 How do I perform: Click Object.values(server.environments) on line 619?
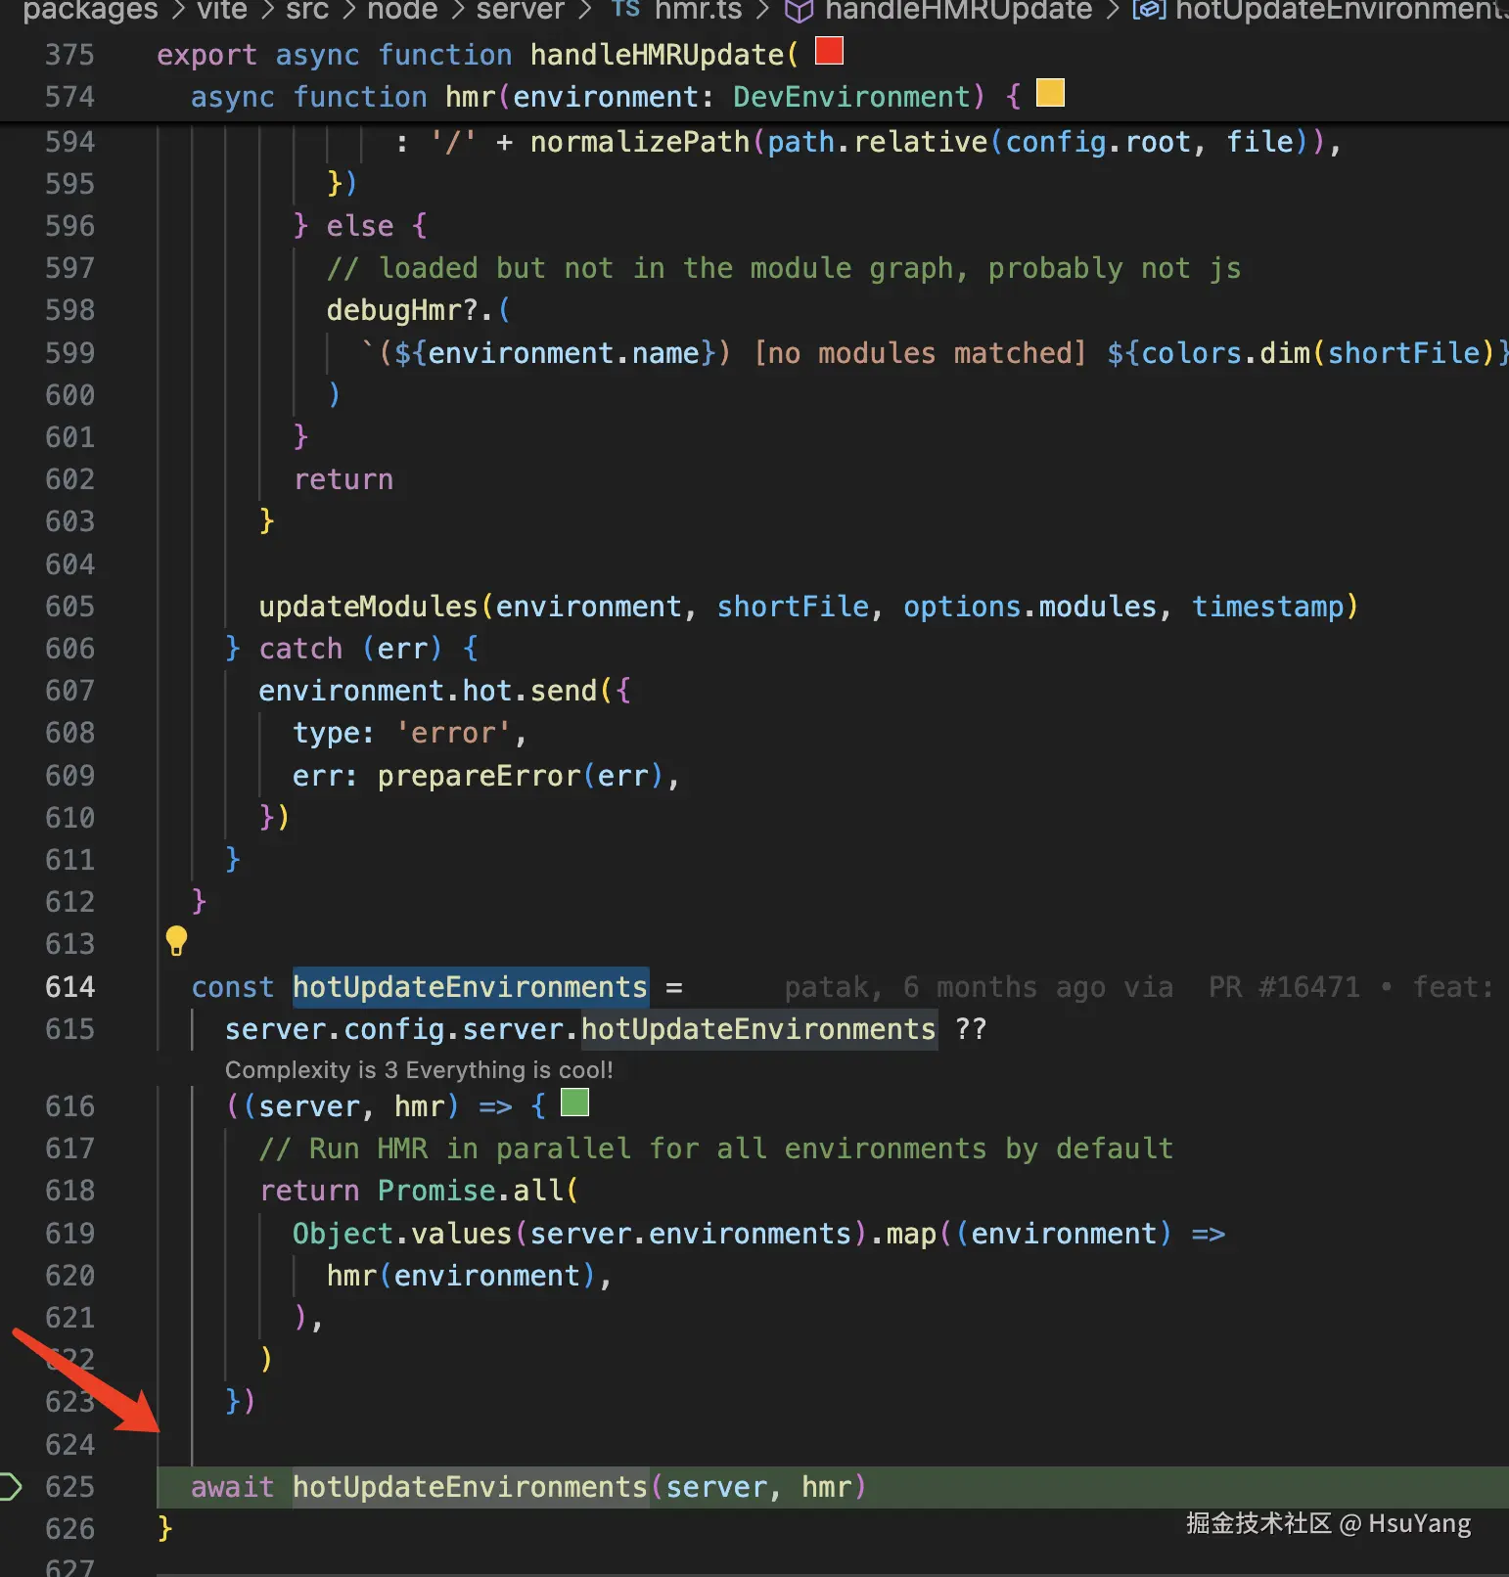pos(580,1234)
